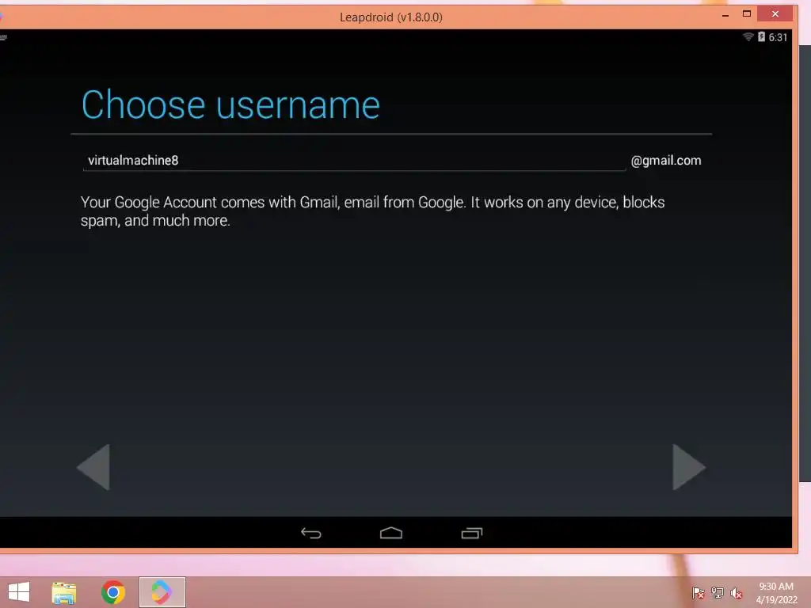Open the Windows Start menu
The width and height of the screenshot is (811, 608).
click(19, 592)
